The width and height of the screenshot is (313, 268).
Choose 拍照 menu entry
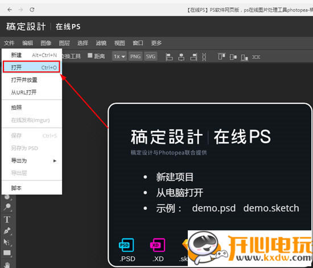(x=32, y=108)
